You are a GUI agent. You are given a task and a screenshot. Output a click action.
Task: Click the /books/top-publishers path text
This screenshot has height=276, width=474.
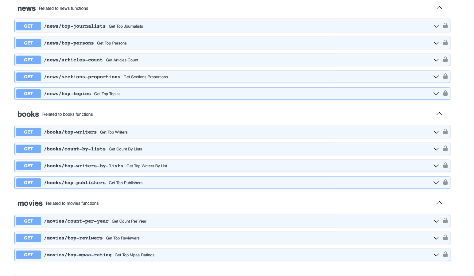(75, 183)
